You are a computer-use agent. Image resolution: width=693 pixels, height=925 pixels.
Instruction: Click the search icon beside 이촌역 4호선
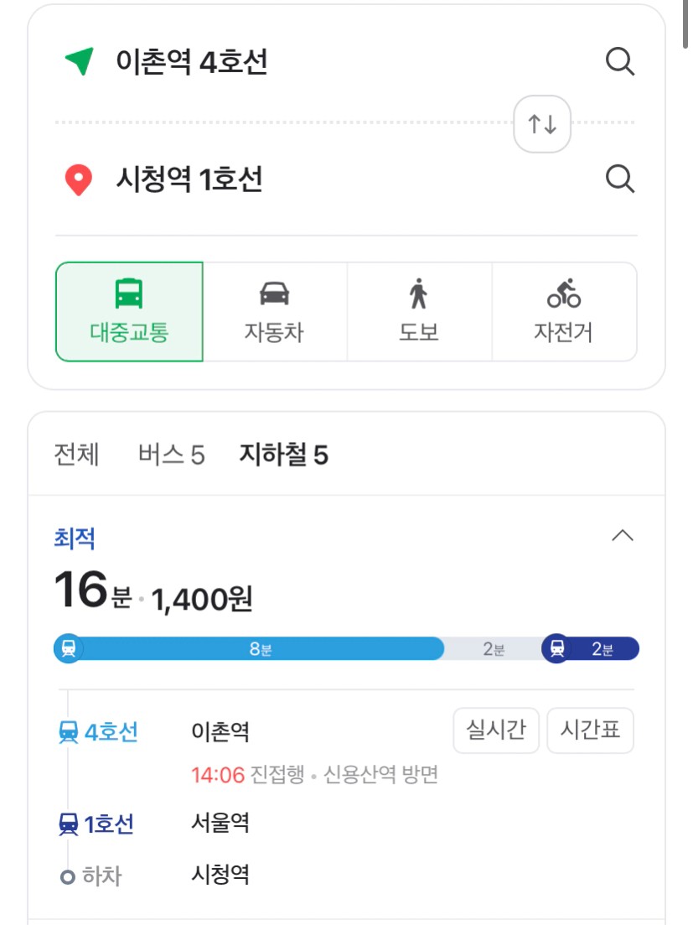click(620, 61)
